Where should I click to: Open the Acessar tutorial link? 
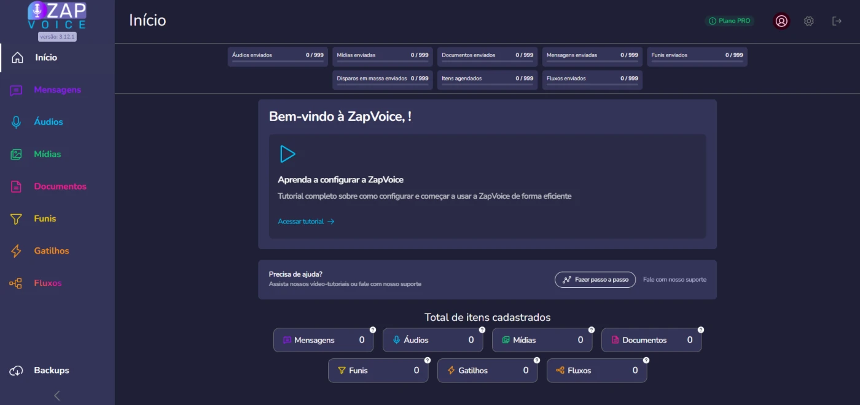point(306,222)
